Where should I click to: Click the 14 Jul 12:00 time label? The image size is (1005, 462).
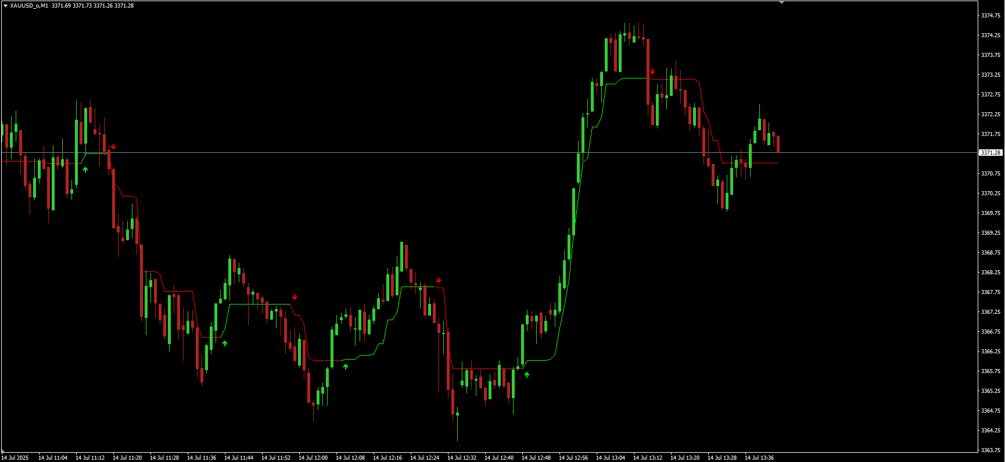pyautogui.click(x=313, y=458)
